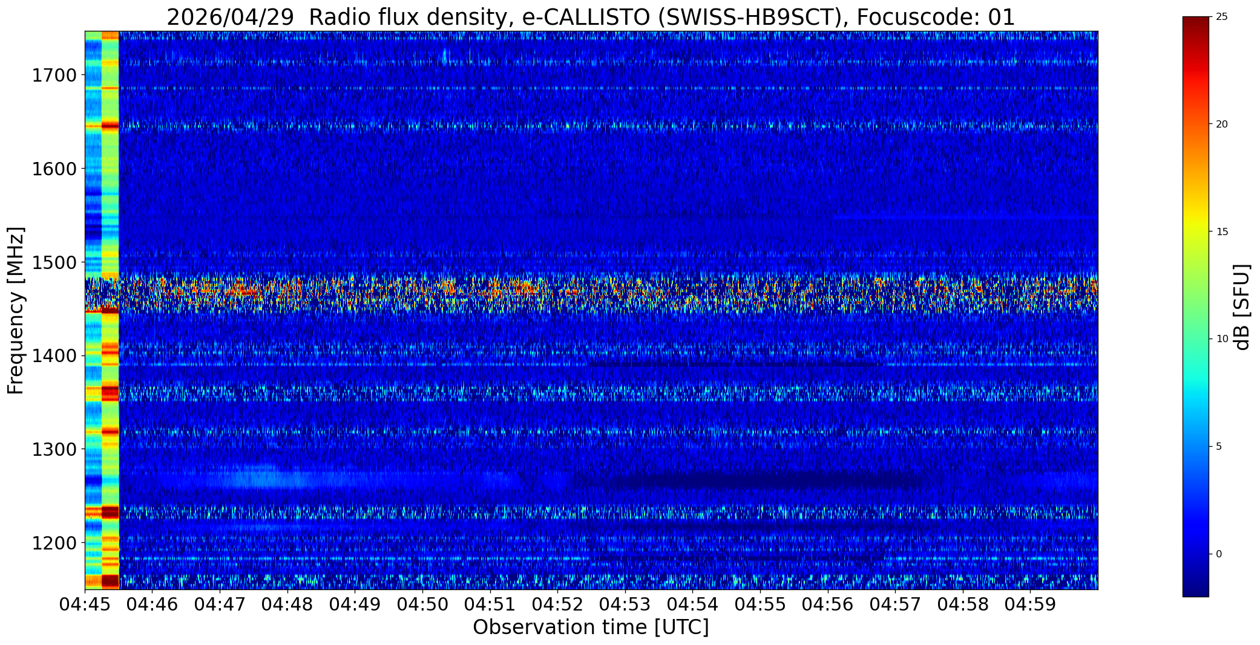
Task: Click the 04:51 time tick label
Action: click(x=490, y=604)
